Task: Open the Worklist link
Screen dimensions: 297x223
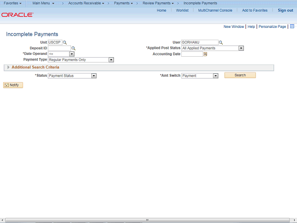Action: coord(182,10)
